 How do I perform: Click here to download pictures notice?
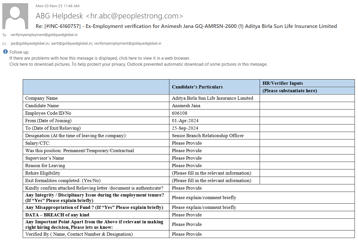coord(138,64)
